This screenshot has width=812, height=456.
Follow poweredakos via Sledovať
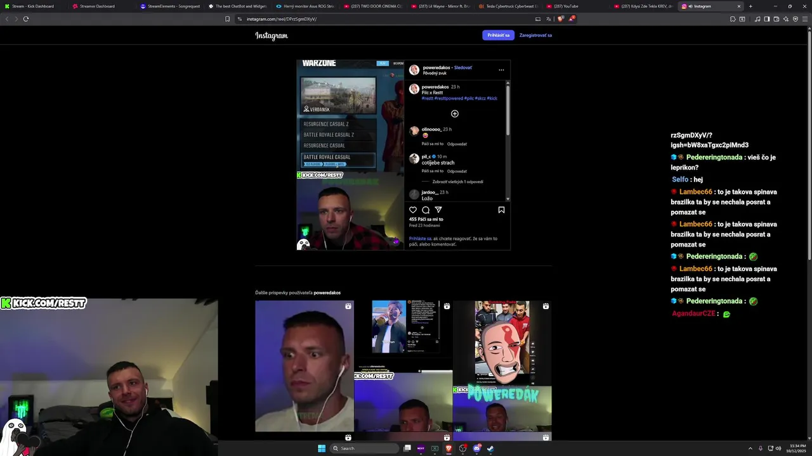[463, 68]
